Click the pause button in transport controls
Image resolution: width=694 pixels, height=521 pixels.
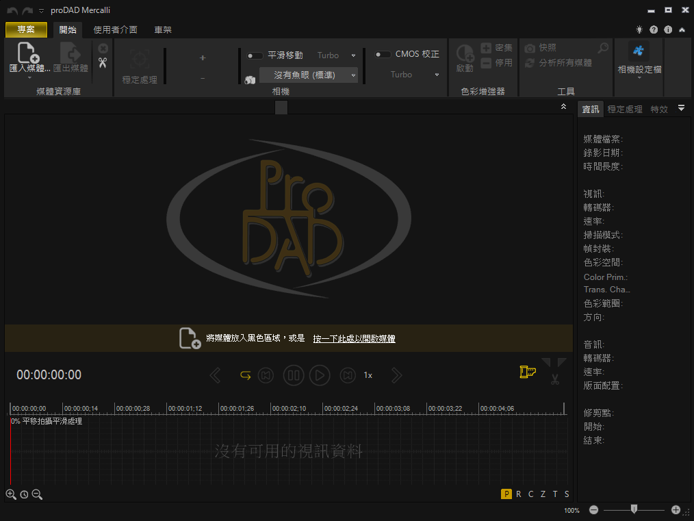[294, 375]
